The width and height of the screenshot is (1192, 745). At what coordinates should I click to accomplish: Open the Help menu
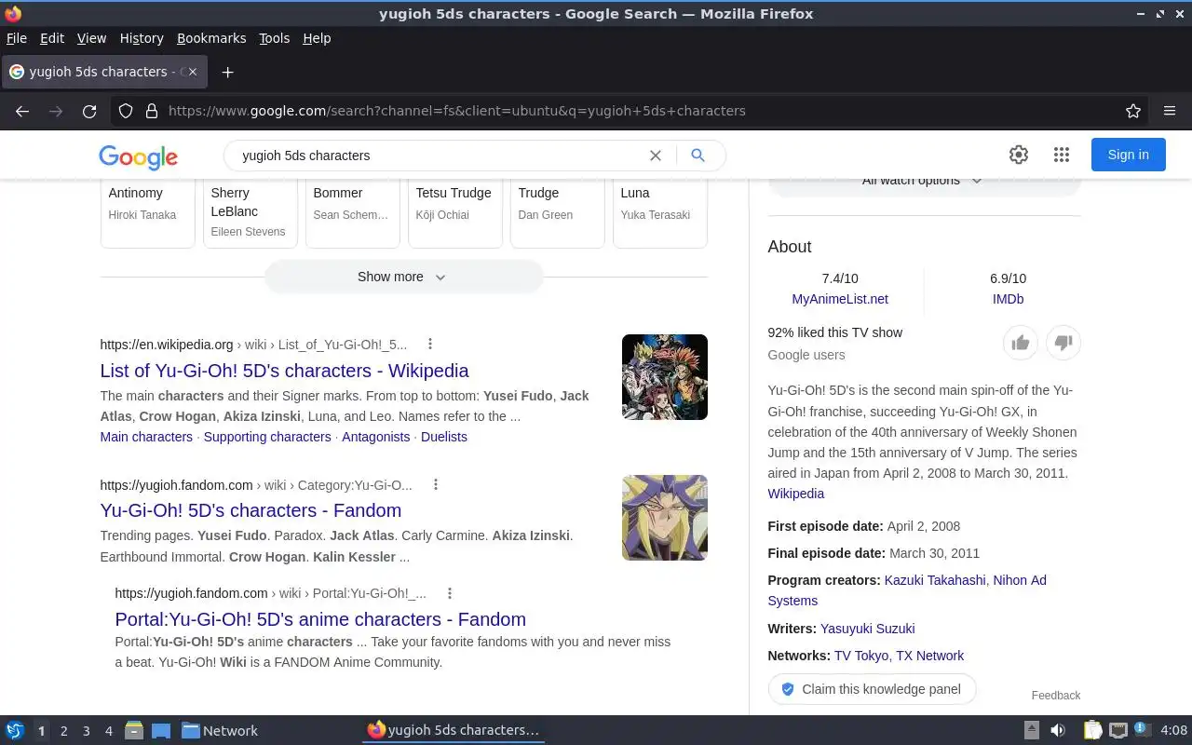317,38
